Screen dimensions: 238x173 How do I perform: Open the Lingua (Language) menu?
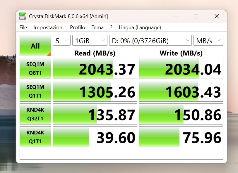click(140, 27)
